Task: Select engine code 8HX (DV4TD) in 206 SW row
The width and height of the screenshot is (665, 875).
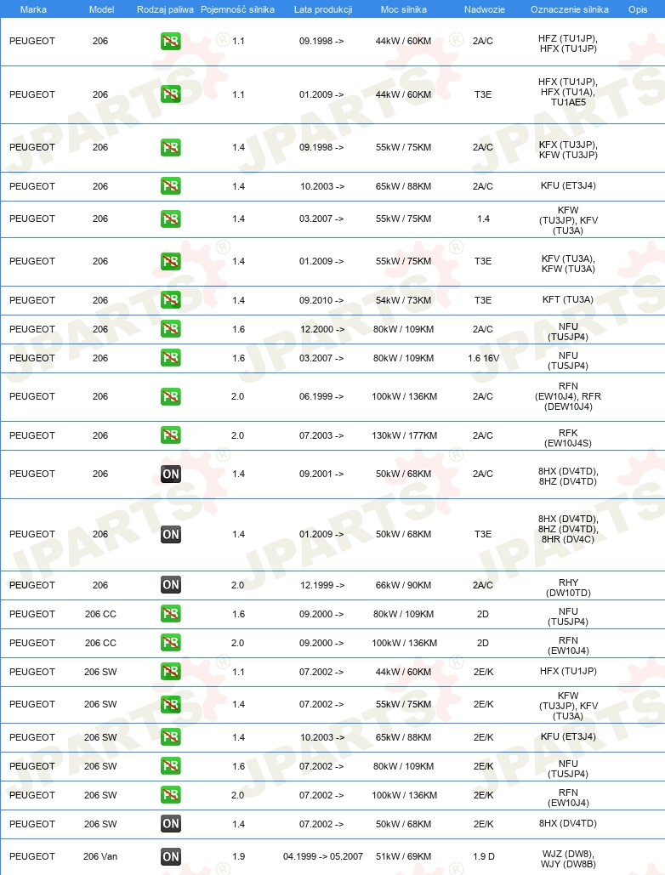Action: (568, 824)
